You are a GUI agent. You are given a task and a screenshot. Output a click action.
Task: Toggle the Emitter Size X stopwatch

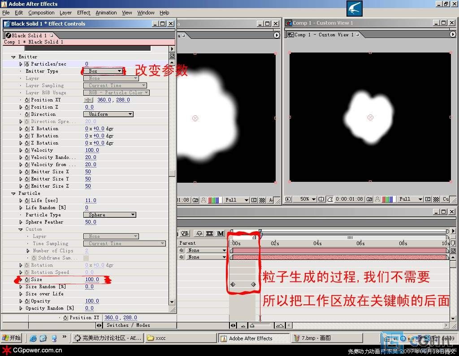pyautogui.click(x=27, y=172)
